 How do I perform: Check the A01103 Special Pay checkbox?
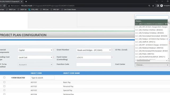tap(4, 90)
